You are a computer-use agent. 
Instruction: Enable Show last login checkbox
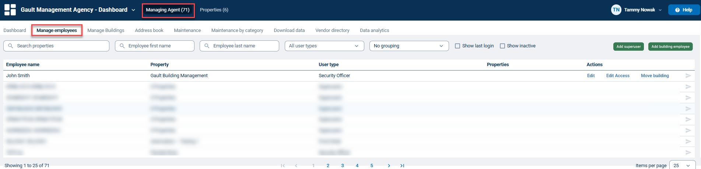(458, 46)
